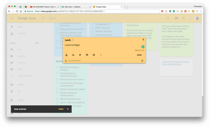The height and width of the screenshot is (127, 210).
Task: Click the Grammarly icon in the note
Action: (x=143, y=47)
